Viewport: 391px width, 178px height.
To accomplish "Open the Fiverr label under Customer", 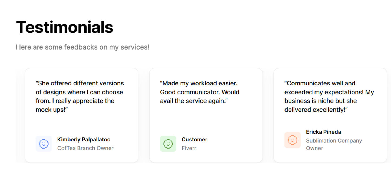I will pos(189,148).
